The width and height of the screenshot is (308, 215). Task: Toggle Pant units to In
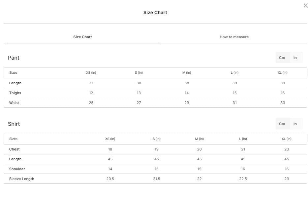pos(295,58)
